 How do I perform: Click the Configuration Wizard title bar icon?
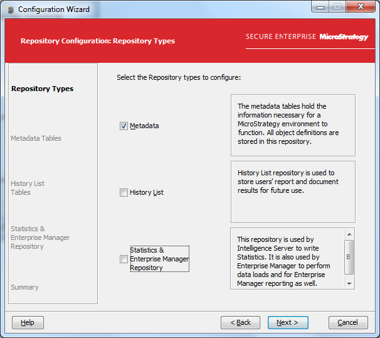[x=10, y=9]
